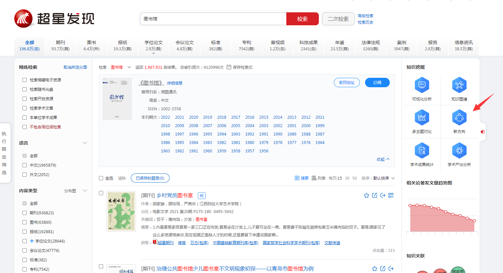Click the share arrow icon for 乡村党员图书室
The height and width of the screenshot is (273, 503).
point(383,195)
